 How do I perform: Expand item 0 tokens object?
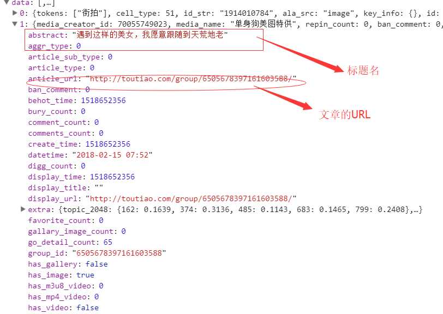(x=15, y=13)
